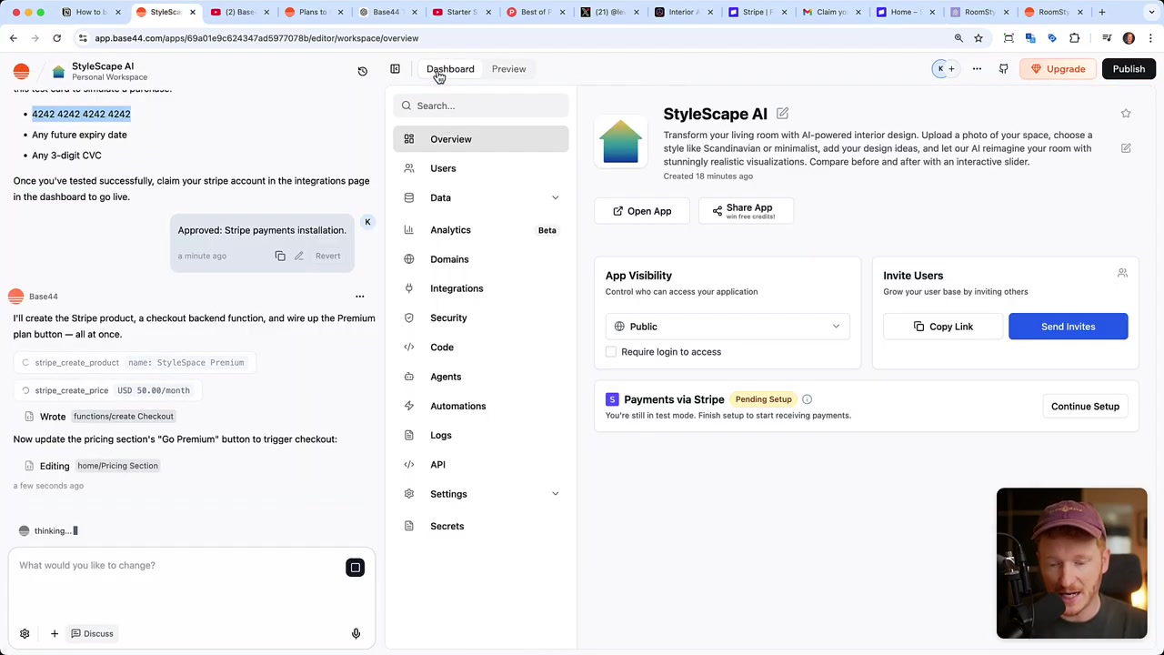The image size is (1164, 655).
Task: Open a new browser tab
Action: pyautogui.click(x=1101, y=12)
